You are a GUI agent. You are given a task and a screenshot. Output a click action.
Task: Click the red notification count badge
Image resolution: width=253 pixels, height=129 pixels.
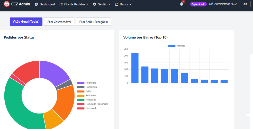tap(183, 2)
